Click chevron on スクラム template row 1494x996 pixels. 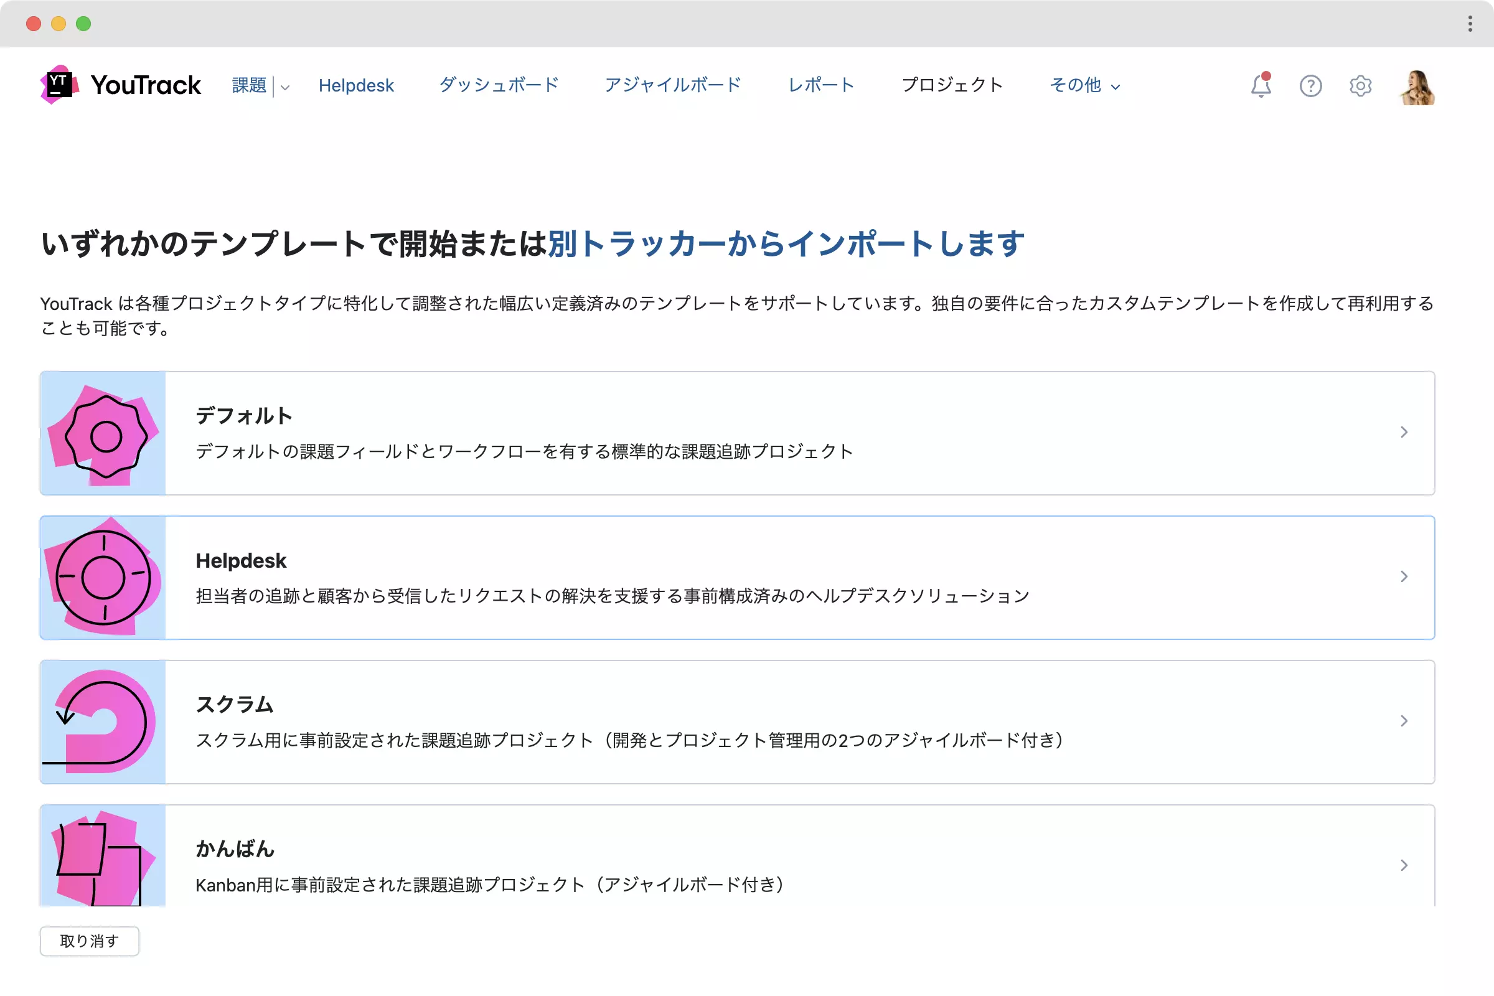point(1404,720)
